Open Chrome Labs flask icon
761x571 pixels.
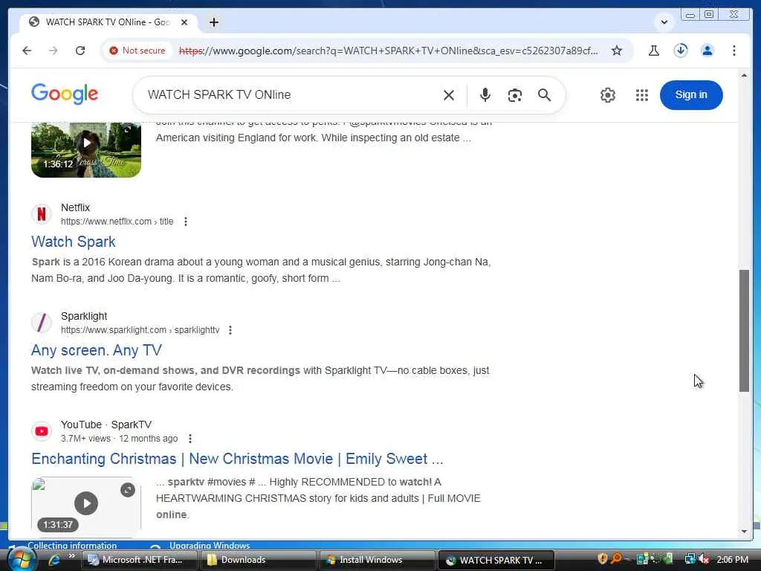654,51
